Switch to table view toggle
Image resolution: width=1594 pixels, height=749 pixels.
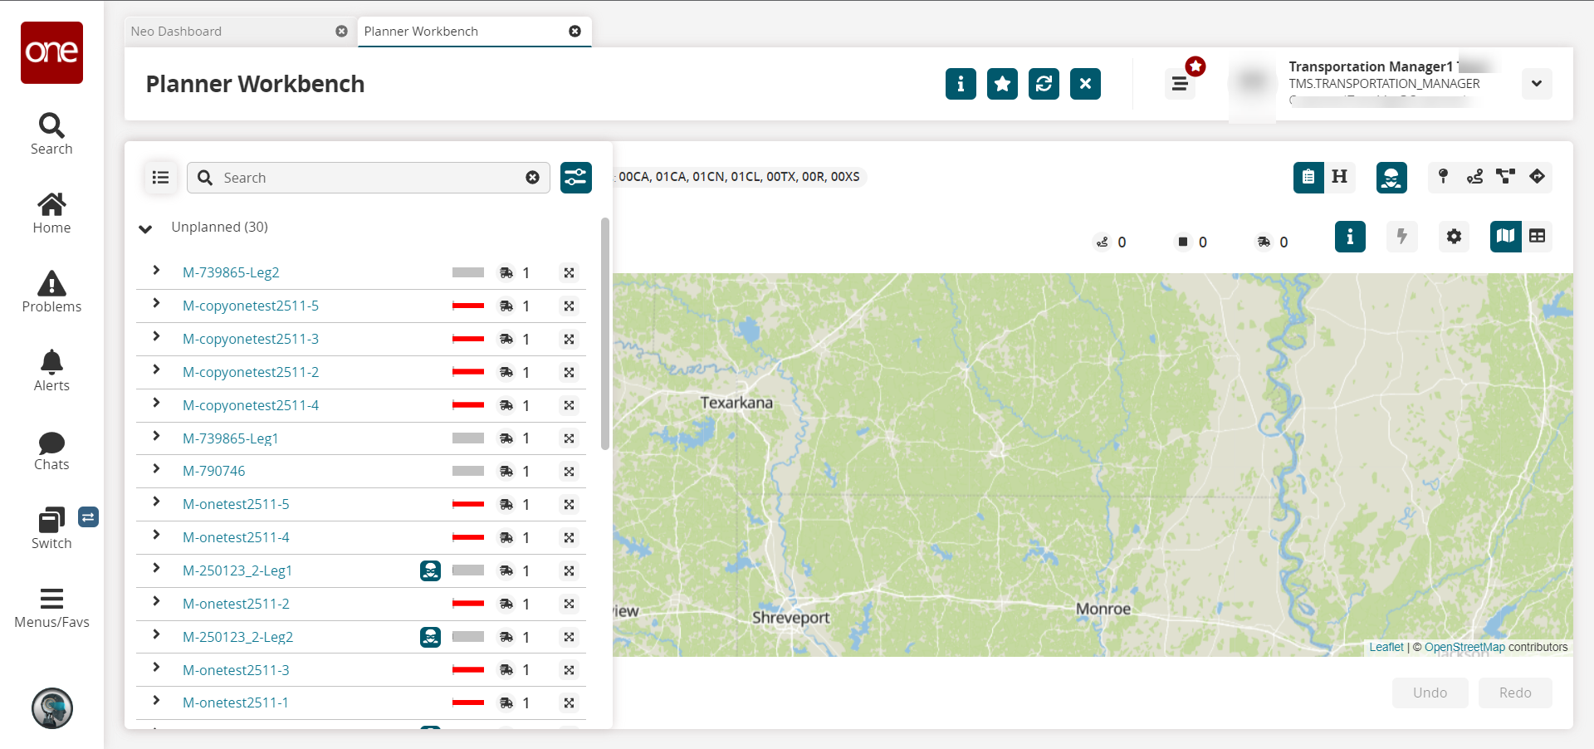pyautogui.click(x=1538, y=237)
